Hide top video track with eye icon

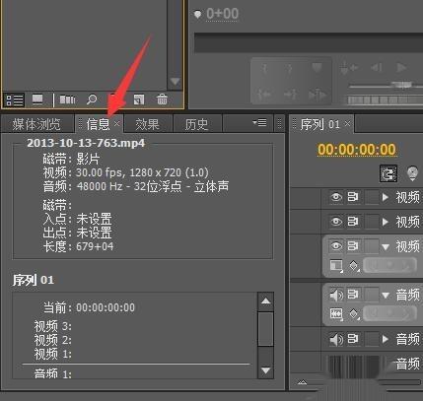pos(336,197)
